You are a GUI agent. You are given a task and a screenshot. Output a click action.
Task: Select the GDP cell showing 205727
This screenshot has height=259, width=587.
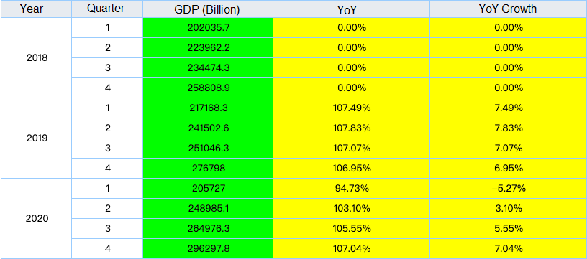pyautogui.click(x=208, y=189)
